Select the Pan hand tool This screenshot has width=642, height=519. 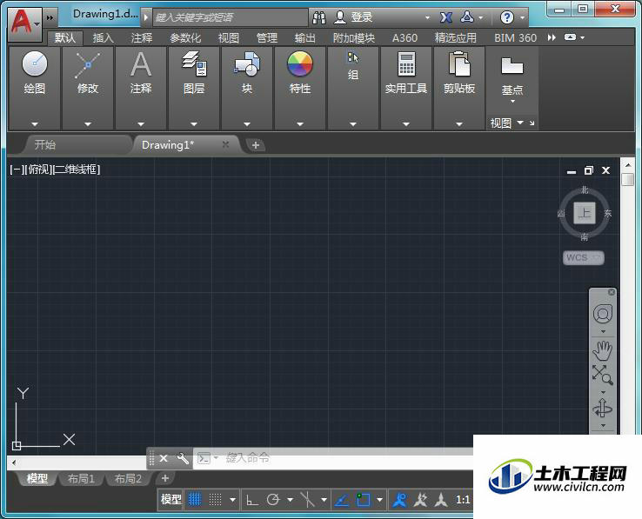[x=603, y=350]
